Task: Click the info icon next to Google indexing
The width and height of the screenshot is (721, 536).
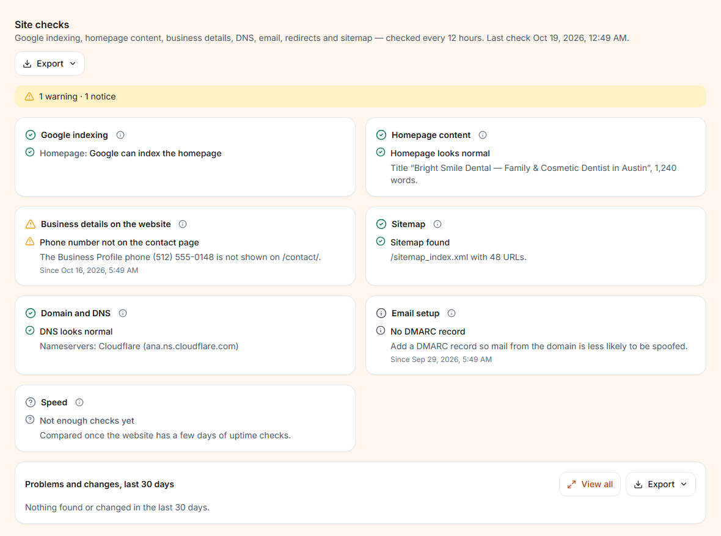Action: 120,135
